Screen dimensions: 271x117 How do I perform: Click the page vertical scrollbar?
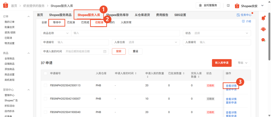[269, 36]
